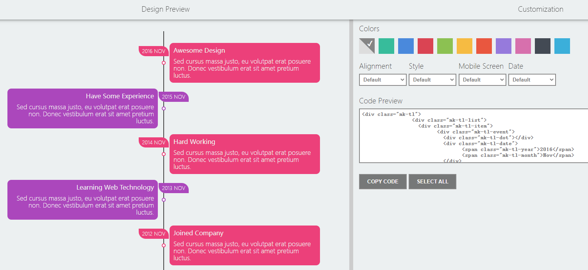Choose the blue color swatch
The height and width of the screenshot is (270, 588).
[406, 46]
